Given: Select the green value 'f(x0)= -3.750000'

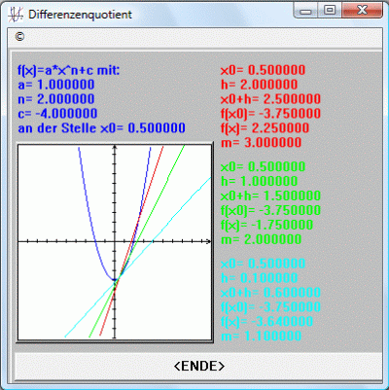Looking at the screenshot, I should (x=270, y=210).
